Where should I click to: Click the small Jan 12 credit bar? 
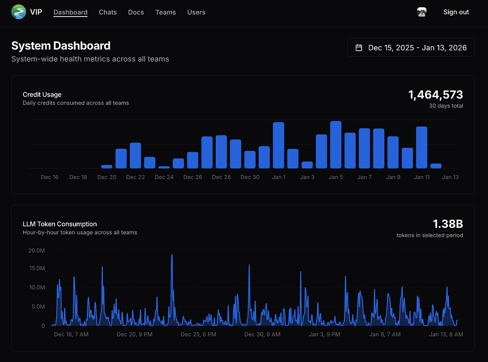tap(436, 166)
